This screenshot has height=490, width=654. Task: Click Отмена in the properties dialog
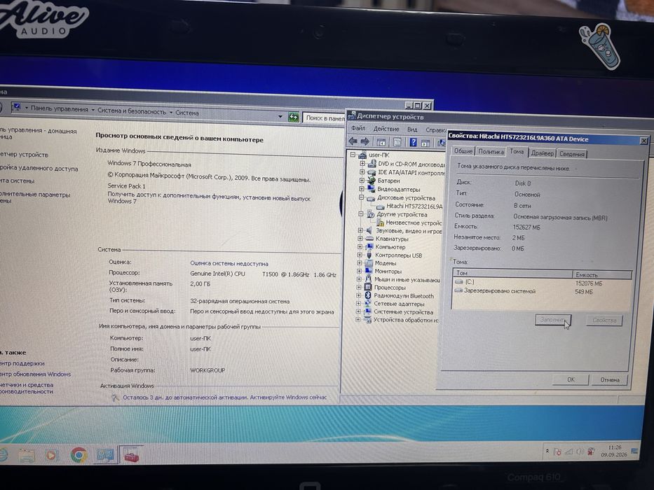click(609, 380)
